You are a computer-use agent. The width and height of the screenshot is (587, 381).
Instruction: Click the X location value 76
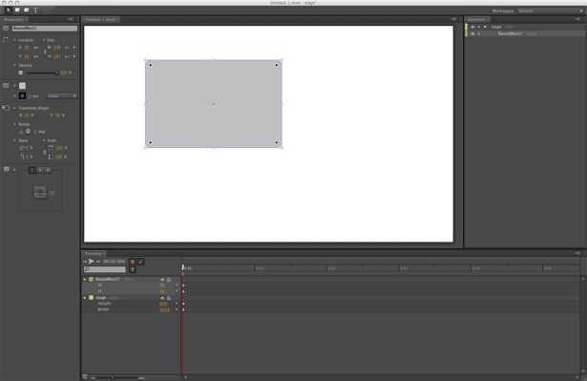pyautogui.click(x=27, y=48)
